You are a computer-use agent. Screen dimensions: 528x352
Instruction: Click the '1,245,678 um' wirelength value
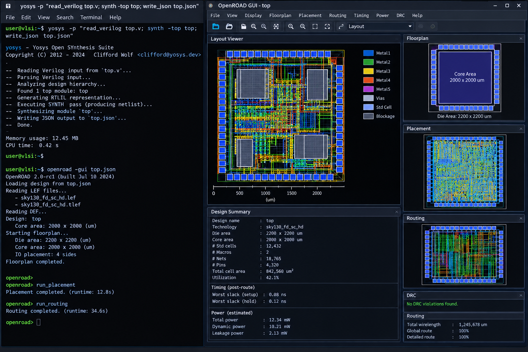(473, 324)
